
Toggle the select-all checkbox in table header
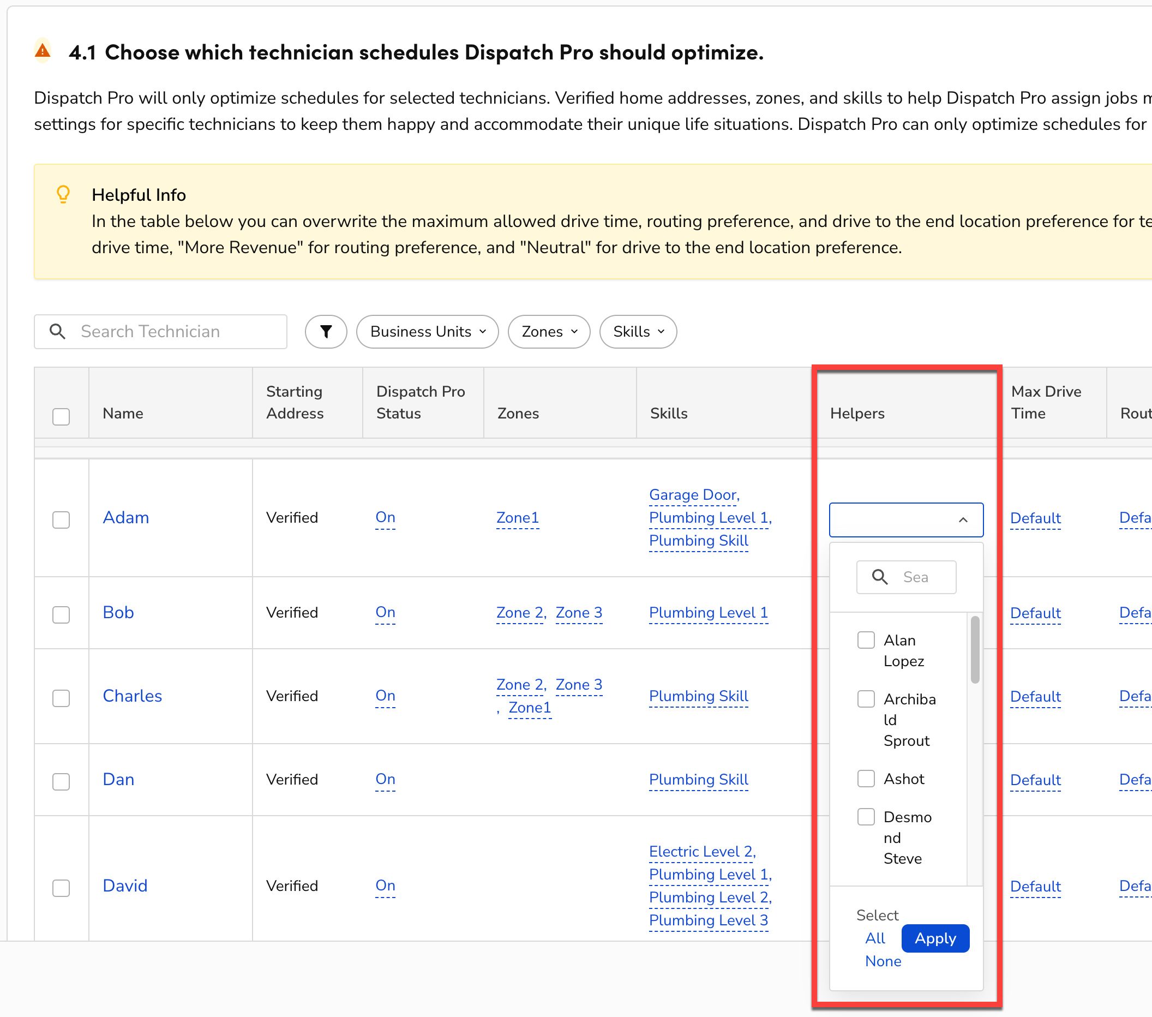click(x=62, y=417)
